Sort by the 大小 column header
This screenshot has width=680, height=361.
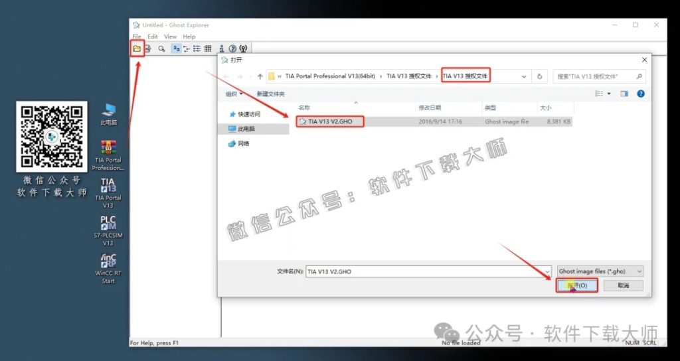(554, 108)
